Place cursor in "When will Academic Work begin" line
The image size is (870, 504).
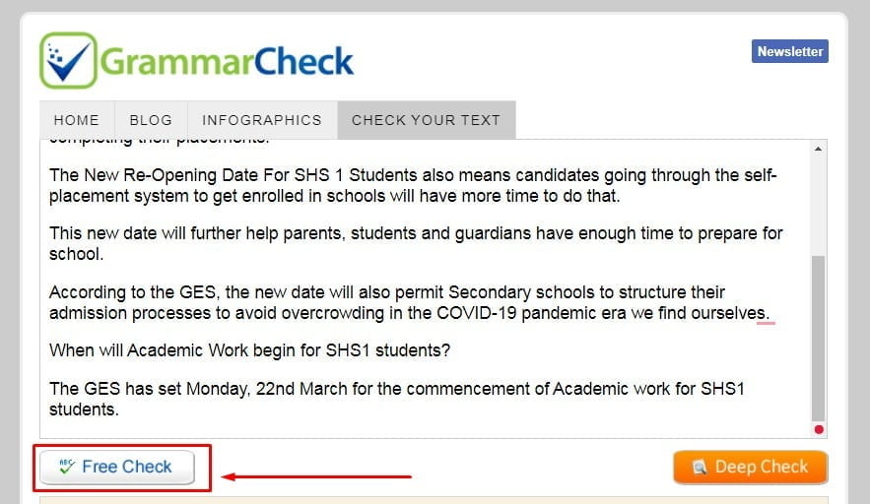[x=249, y=350]
